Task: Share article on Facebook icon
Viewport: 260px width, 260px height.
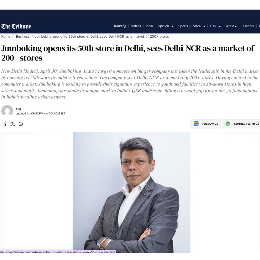Action: pos(5,124)
